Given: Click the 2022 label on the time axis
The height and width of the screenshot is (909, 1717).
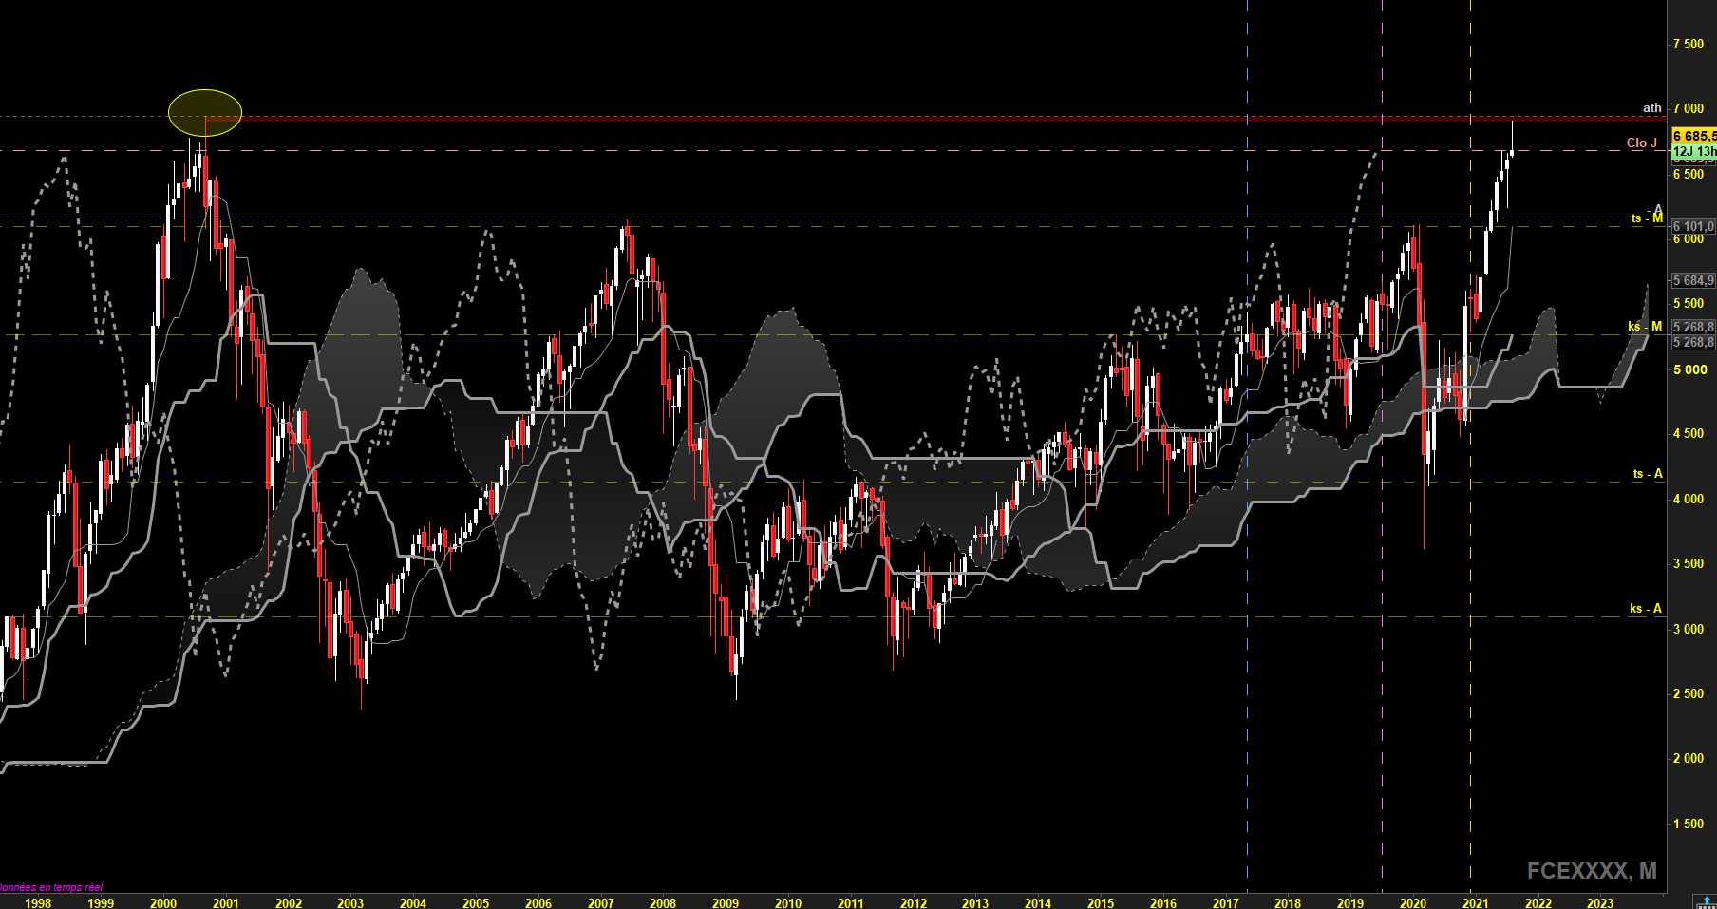Looking at the screenshot, I should point(1538,903).
